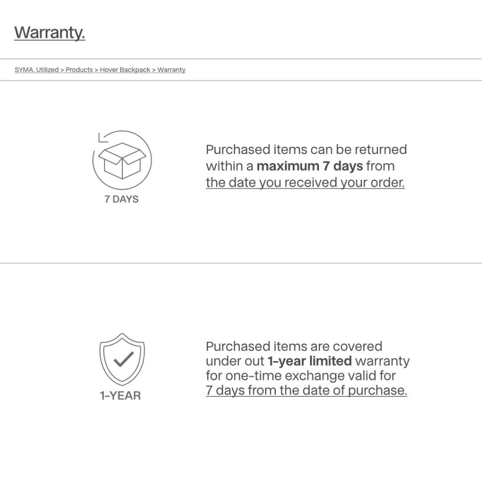
Task: Click the word "from" after maximum 7 days
Action: click(x=380, y=166)
